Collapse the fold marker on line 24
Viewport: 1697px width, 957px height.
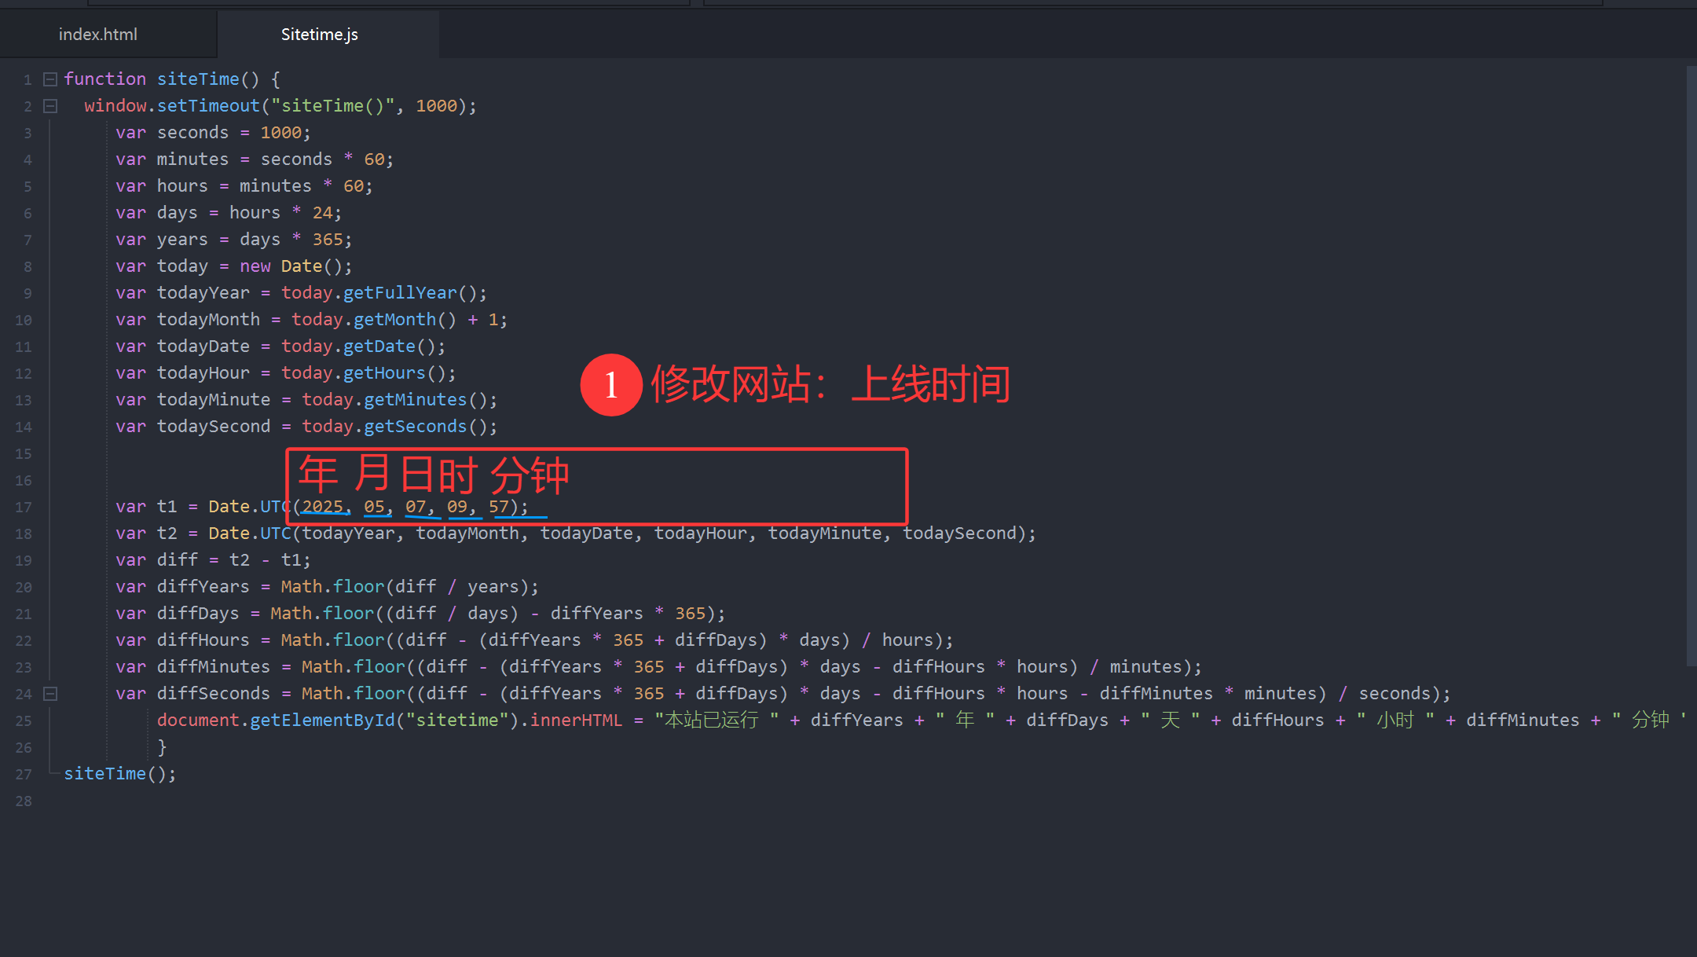pos(50,694)
